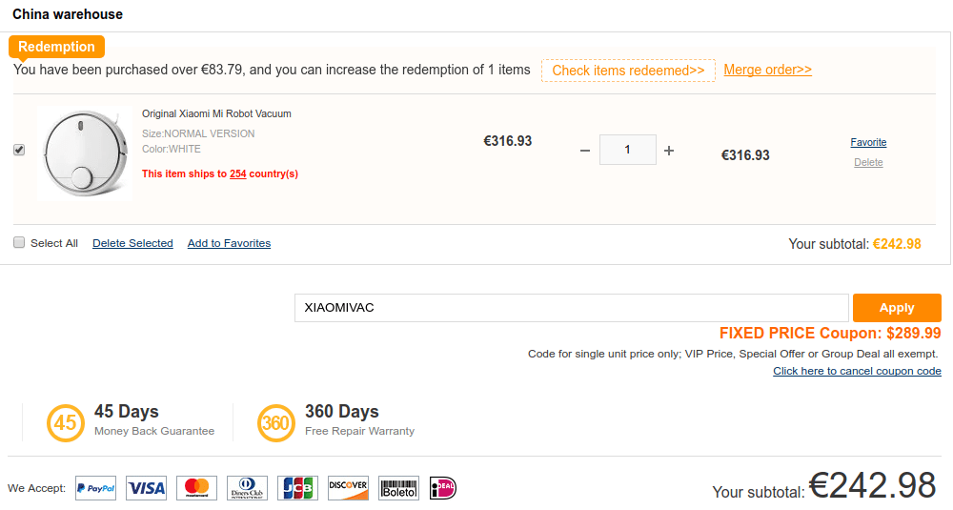
Task: Open Check items redeemed link
Action: click(628, 71)
